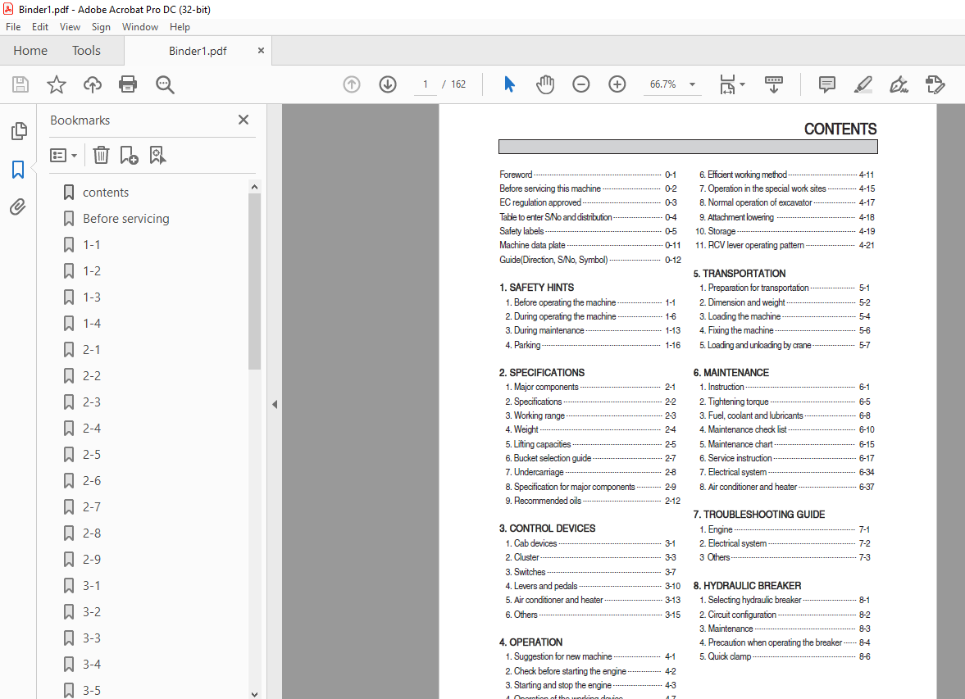Open the Window menu

[139, 27]
